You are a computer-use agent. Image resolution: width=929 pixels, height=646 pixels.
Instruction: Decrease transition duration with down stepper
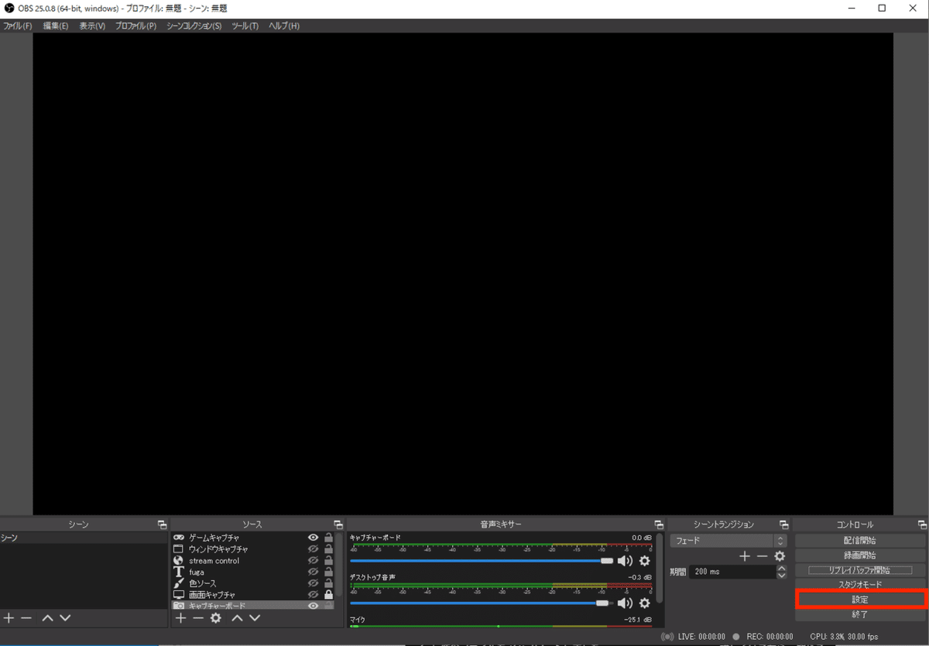click(781, 576)
